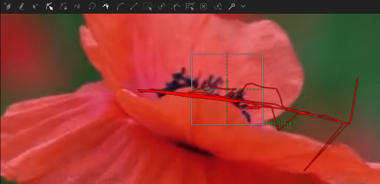Click the rectangle-with-cursor shape box icon

pos(190,6)
